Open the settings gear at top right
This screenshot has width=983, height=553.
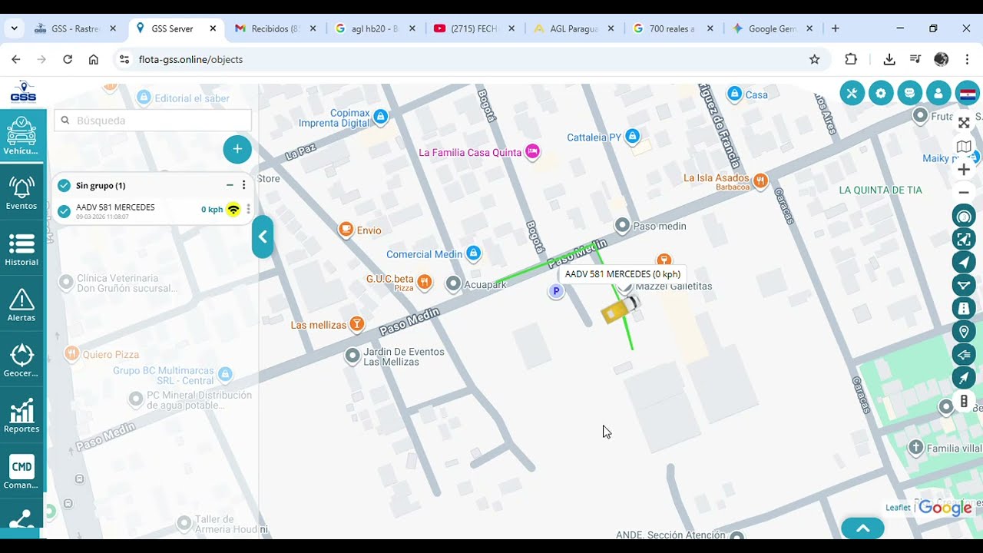881,94
